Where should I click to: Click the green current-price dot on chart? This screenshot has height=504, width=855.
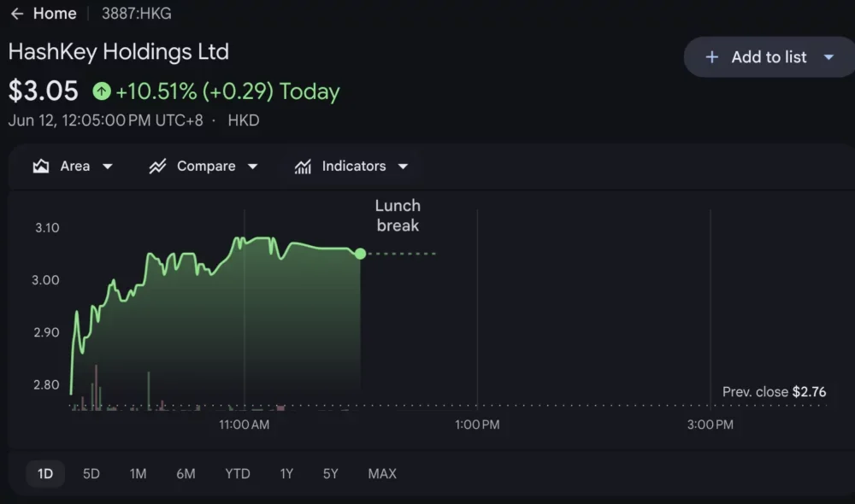pos(360,254)
